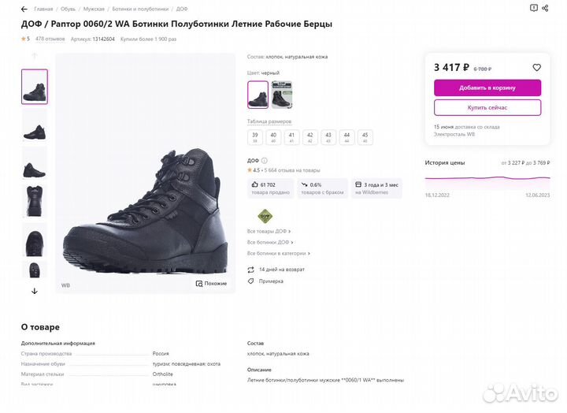Expand Все ботинки в категории link
Image resolution: width=567 pixels, height=413 pixels.
tap(278, 254)
